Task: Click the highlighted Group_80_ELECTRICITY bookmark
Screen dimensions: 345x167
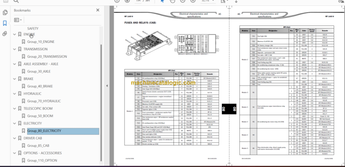Action: click(x=63, y=131)
